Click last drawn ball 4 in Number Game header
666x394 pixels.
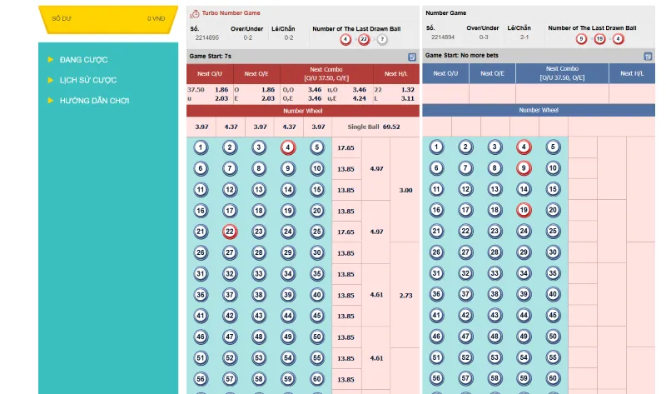pos(618,39)
